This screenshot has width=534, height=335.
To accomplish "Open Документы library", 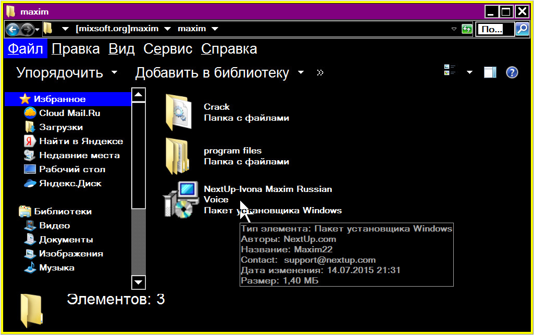I will tap(66, 240).
